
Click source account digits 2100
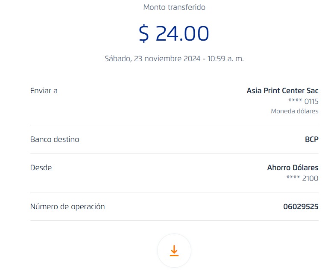coord(310,178)
